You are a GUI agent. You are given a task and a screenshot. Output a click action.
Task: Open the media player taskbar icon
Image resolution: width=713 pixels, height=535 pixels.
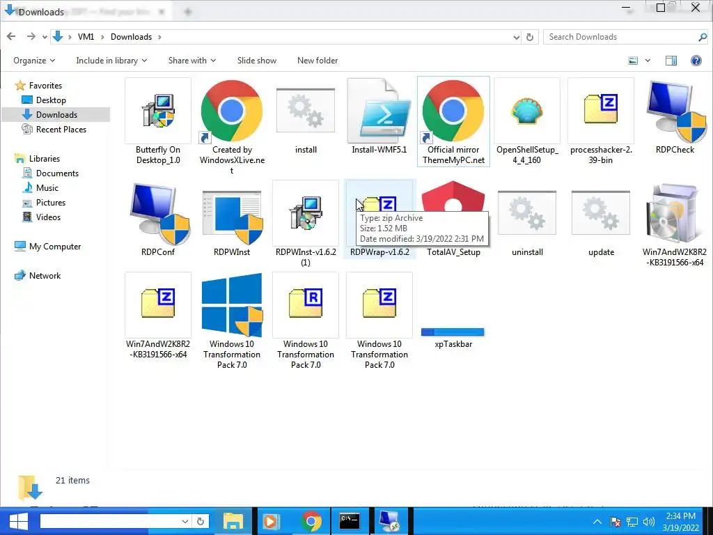(272, 521)
